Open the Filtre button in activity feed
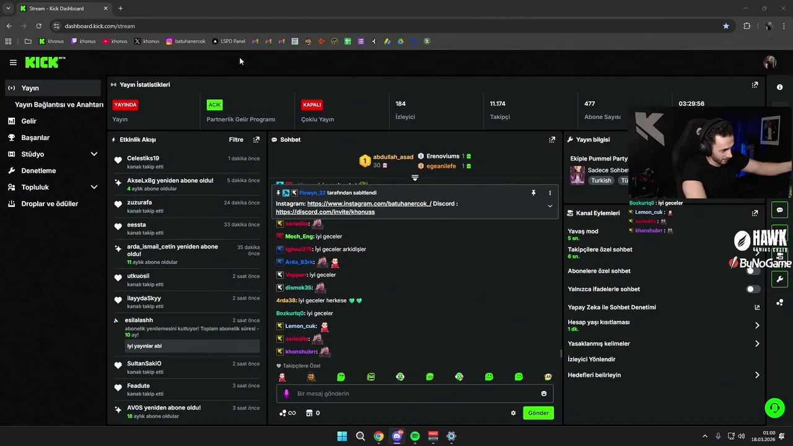Screen dimensions: 793x446 (x=236, y=140)
